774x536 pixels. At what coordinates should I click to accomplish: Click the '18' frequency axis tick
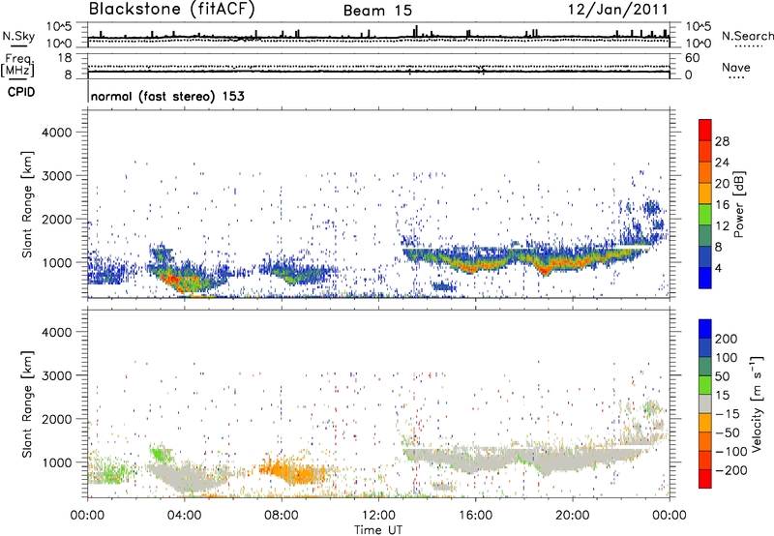coord(65,58)
